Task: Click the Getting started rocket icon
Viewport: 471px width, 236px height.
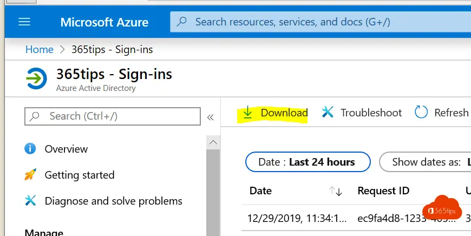Action: (x=30, y=174)
